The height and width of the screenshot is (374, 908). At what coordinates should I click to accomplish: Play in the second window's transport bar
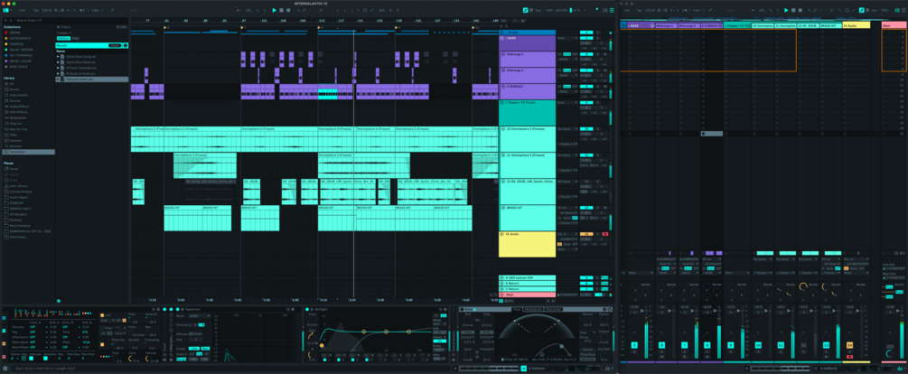[x=786, y=10]
